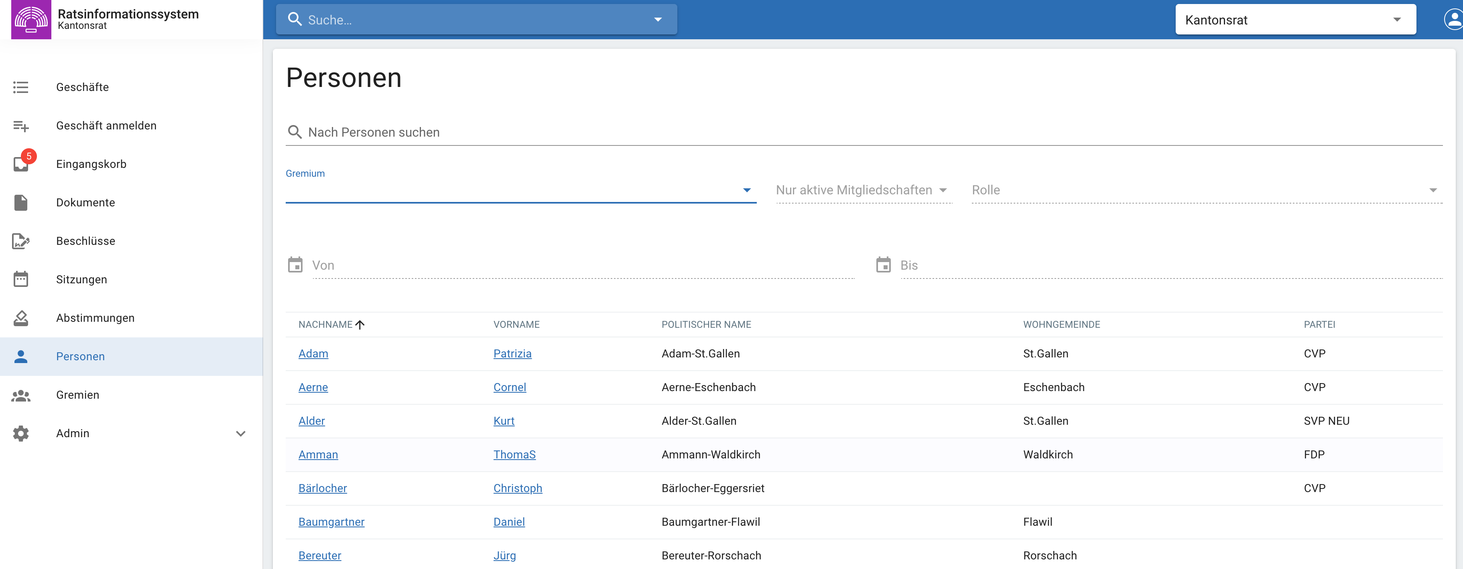The height and width of the screenshot is (569, 1463).
Task: Open the Von date calendar icon
Action: coord(295,265)
